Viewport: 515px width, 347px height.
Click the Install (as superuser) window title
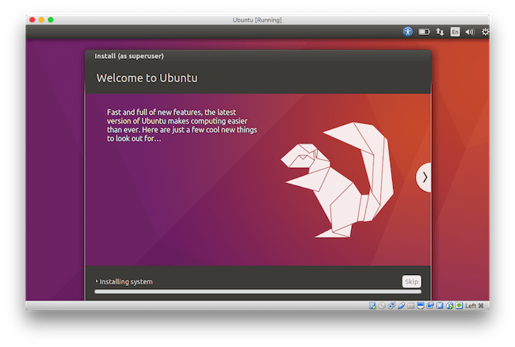click(x=129, y=56)
